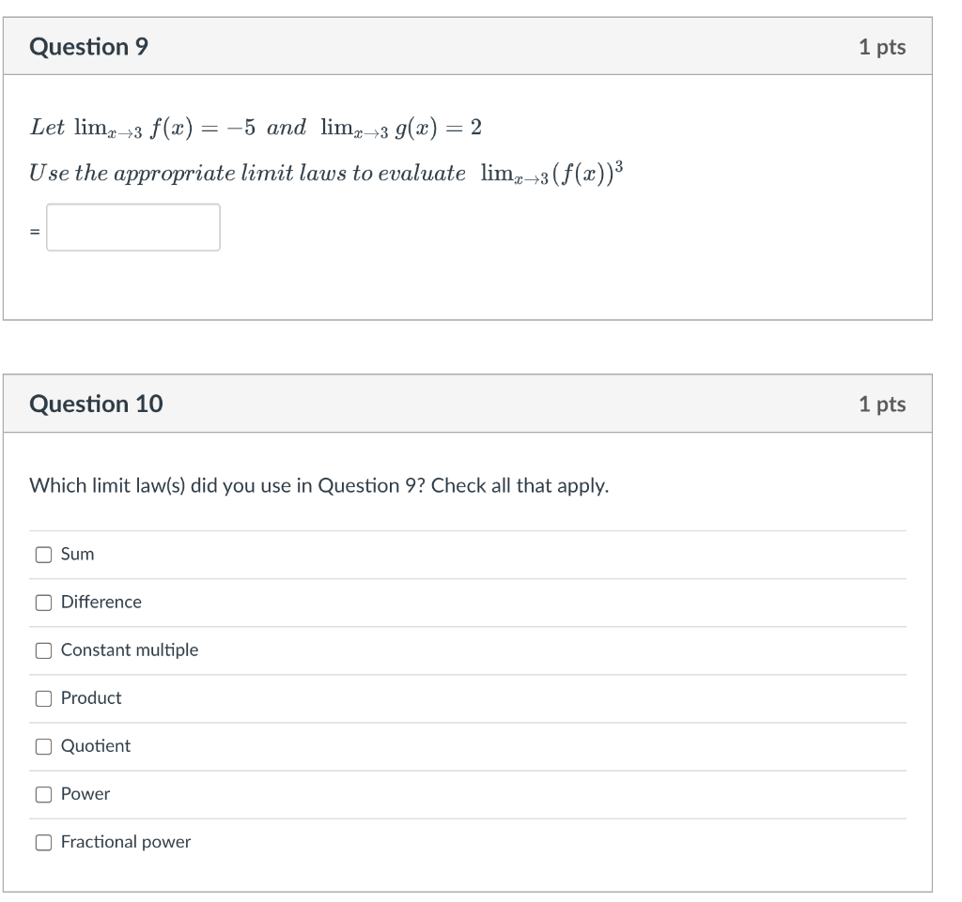Select the Quotient checkbox

pos(43,746)
